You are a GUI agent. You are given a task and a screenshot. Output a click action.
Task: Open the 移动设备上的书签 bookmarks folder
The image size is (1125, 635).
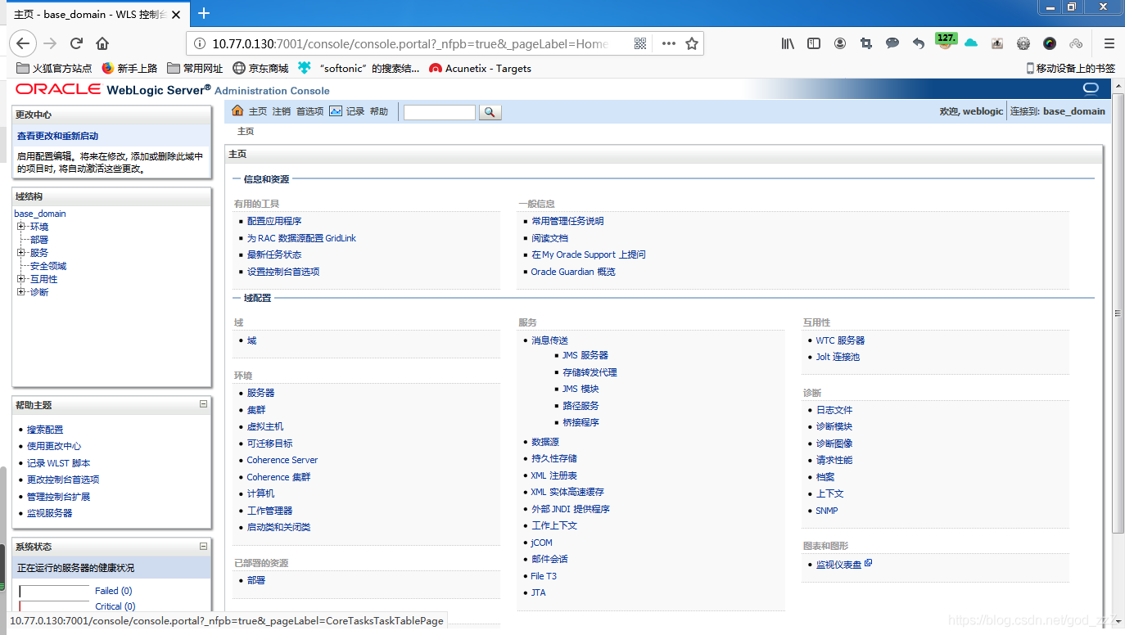tap(1071, 69)
